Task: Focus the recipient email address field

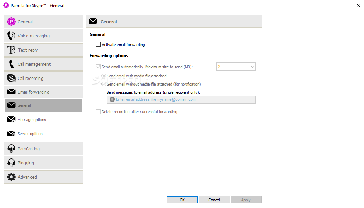Action: (181, 99)
